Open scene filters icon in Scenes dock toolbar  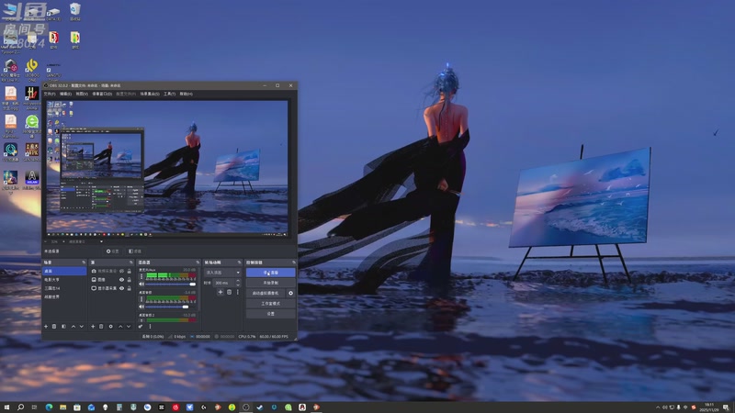tap(63, 327)
